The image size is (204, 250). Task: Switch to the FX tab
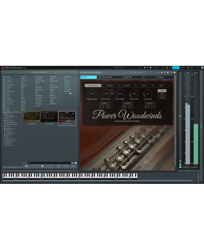pyautogui.click(x=148, y=77)
